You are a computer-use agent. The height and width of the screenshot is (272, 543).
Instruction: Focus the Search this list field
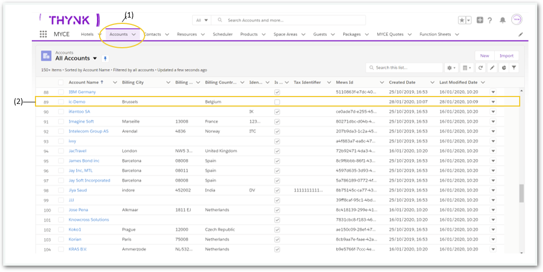(404, 68)
